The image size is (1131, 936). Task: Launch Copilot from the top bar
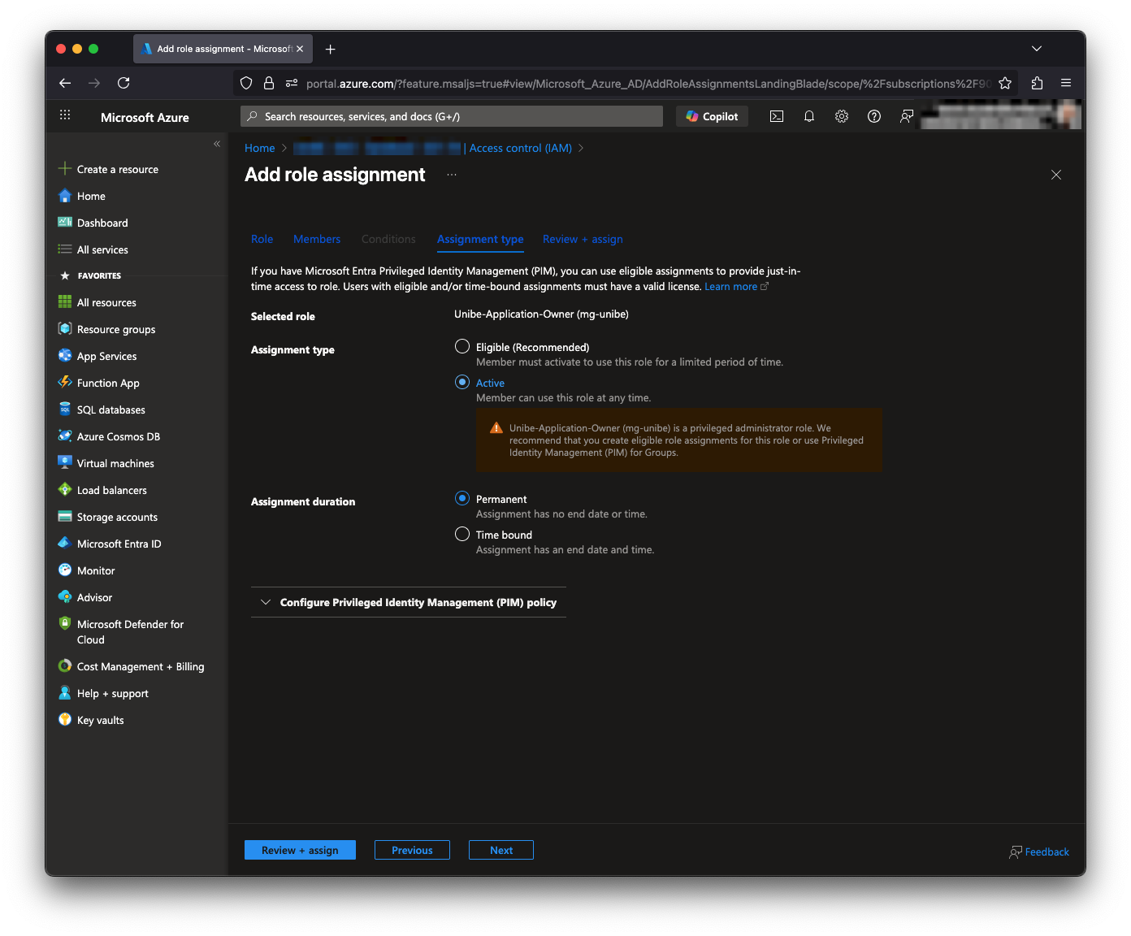713,116
